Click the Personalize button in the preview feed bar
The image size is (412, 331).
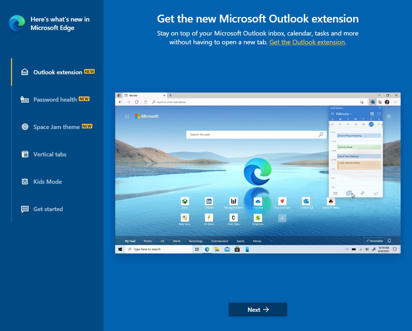coord(375,241)
